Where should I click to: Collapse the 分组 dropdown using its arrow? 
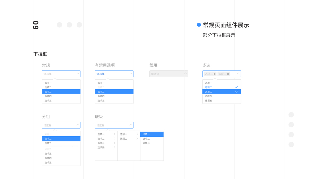tap(78, 125)
